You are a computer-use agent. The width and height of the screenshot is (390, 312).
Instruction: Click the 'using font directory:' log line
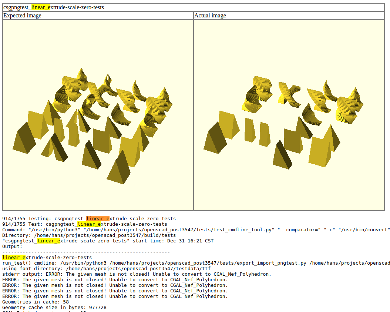click(107, 268)
